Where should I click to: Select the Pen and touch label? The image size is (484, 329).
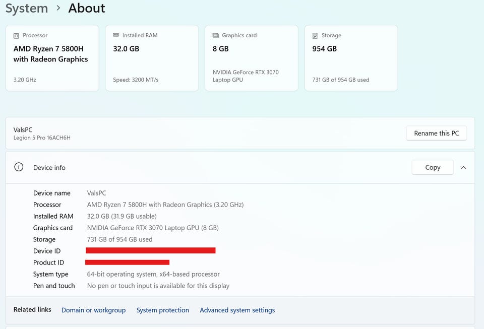click(54, 286)
